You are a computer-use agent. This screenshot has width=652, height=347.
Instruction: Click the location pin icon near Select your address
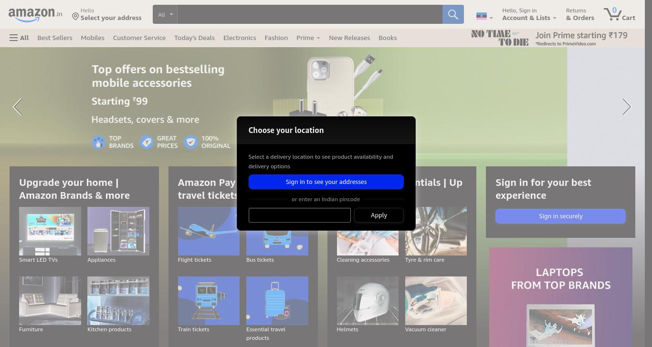[75, 17]
